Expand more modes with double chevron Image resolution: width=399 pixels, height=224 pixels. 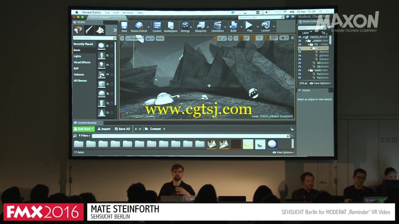tap(115, 30)
